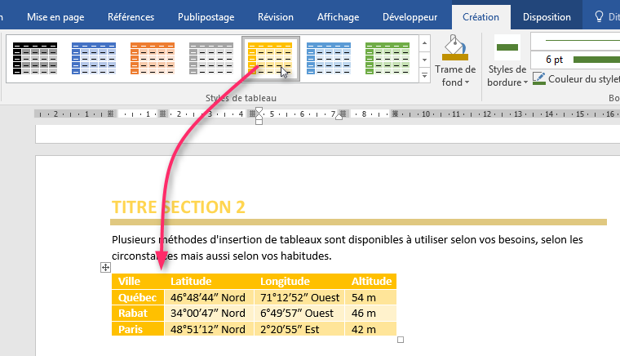Open the 6 pt line weight dropdown
Screen dimensions: 620x356
(575, 59)
